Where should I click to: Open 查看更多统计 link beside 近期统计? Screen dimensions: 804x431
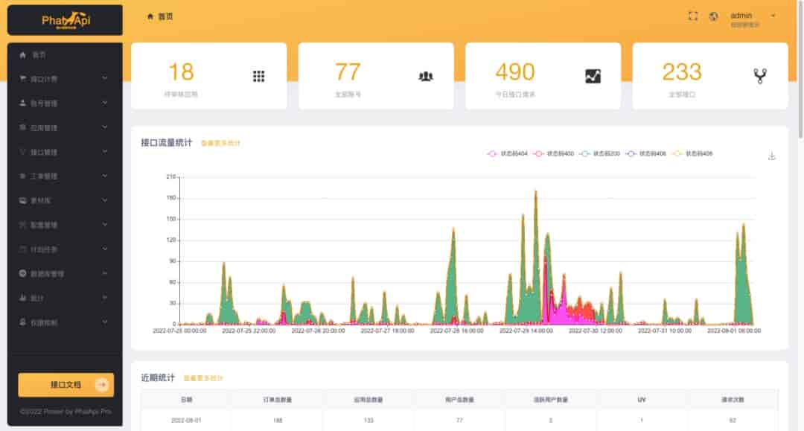click(x=203, y=378)
